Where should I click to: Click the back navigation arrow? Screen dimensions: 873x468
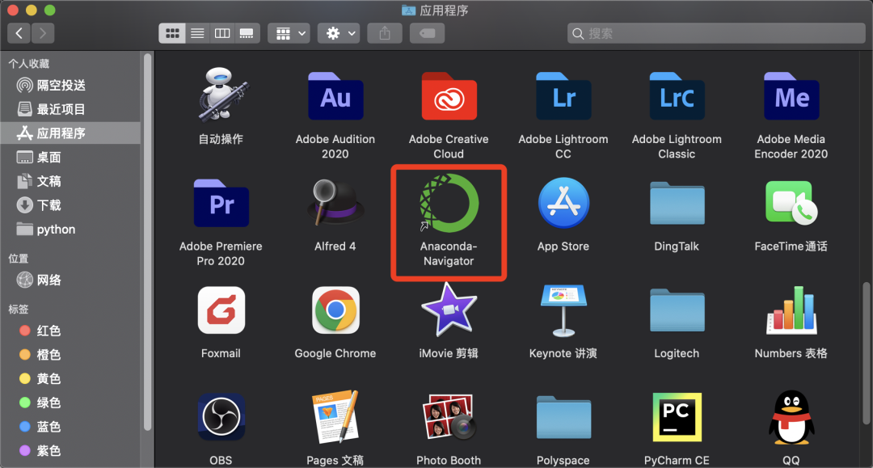click(19, 33)
